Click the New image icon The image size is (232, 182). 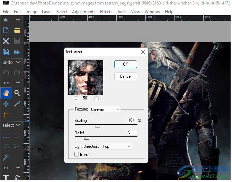(x=6, y=30)
